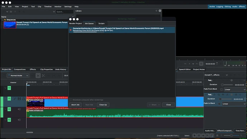This screenshot has height=139, width=247.
Task: Click the Abort Job button
Action: point(75,105)
